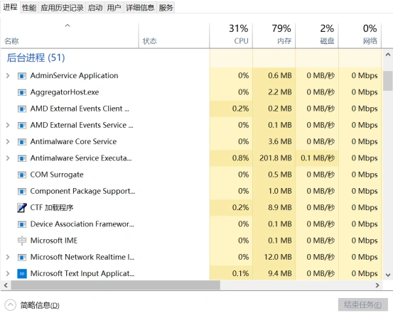The image size is (393, 320).
Task: Sort by the 网络 column header
Action: [x=360, y=35]
